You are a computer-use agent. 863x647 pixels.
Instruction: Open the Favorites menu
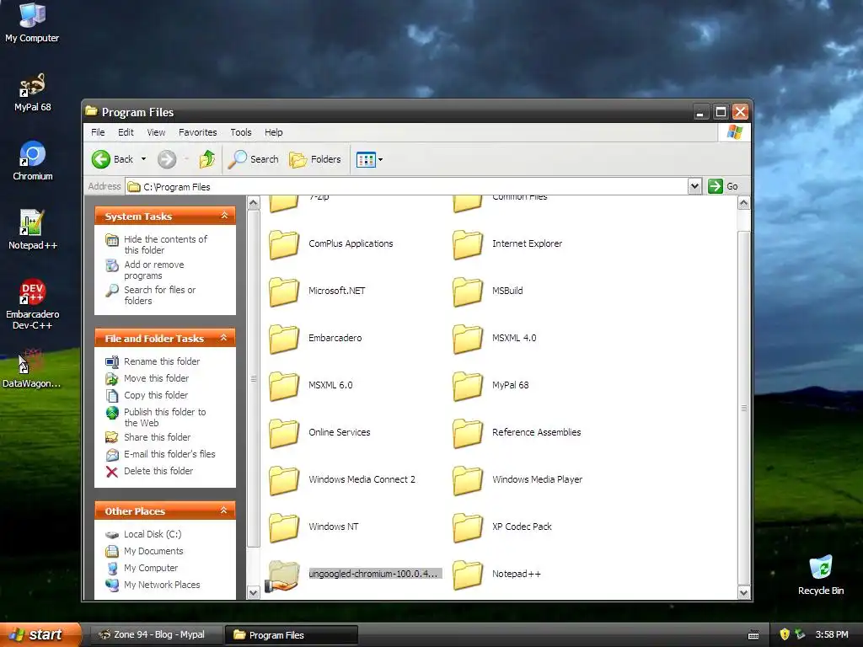point(197,132)
